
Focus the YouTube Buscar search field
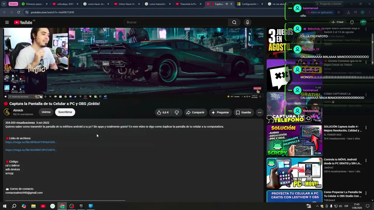[x=176, y=22]
